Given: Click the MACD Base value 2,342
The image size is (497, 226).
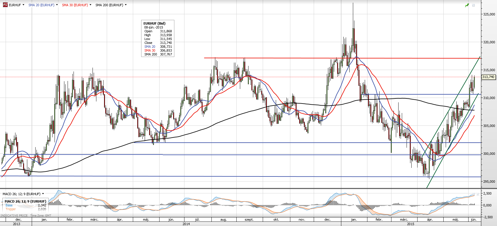Looking at the screenshot, I should (42, 205).
